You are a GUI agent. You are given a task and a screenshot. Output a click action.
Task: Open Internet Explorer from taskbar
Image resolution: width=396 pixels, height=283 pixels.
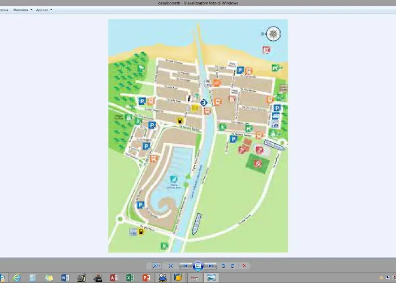click(17, 278)
